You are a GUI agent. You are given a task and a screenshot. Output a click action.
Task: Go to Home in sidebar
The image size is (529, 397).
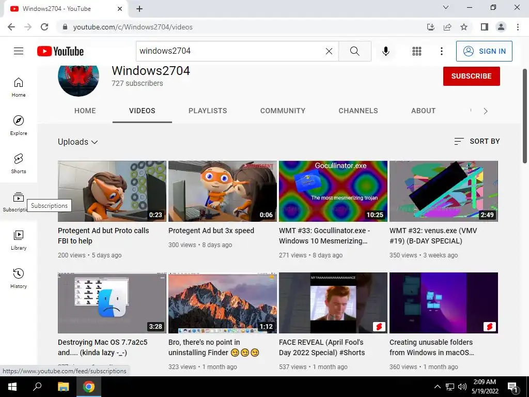(19, 87)
